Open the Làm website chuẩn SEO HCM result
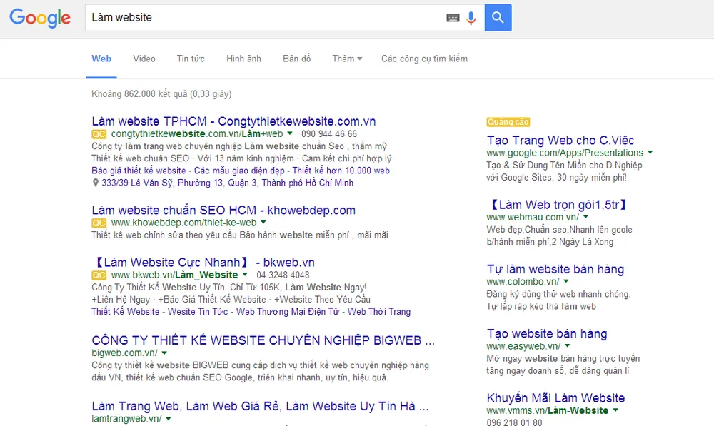The image size is (714, 426). click(x=223, y=210)
